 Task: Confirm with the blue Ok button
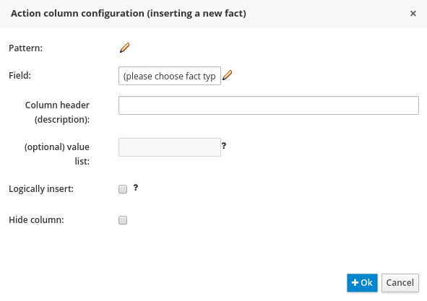(x=362, y=283)
